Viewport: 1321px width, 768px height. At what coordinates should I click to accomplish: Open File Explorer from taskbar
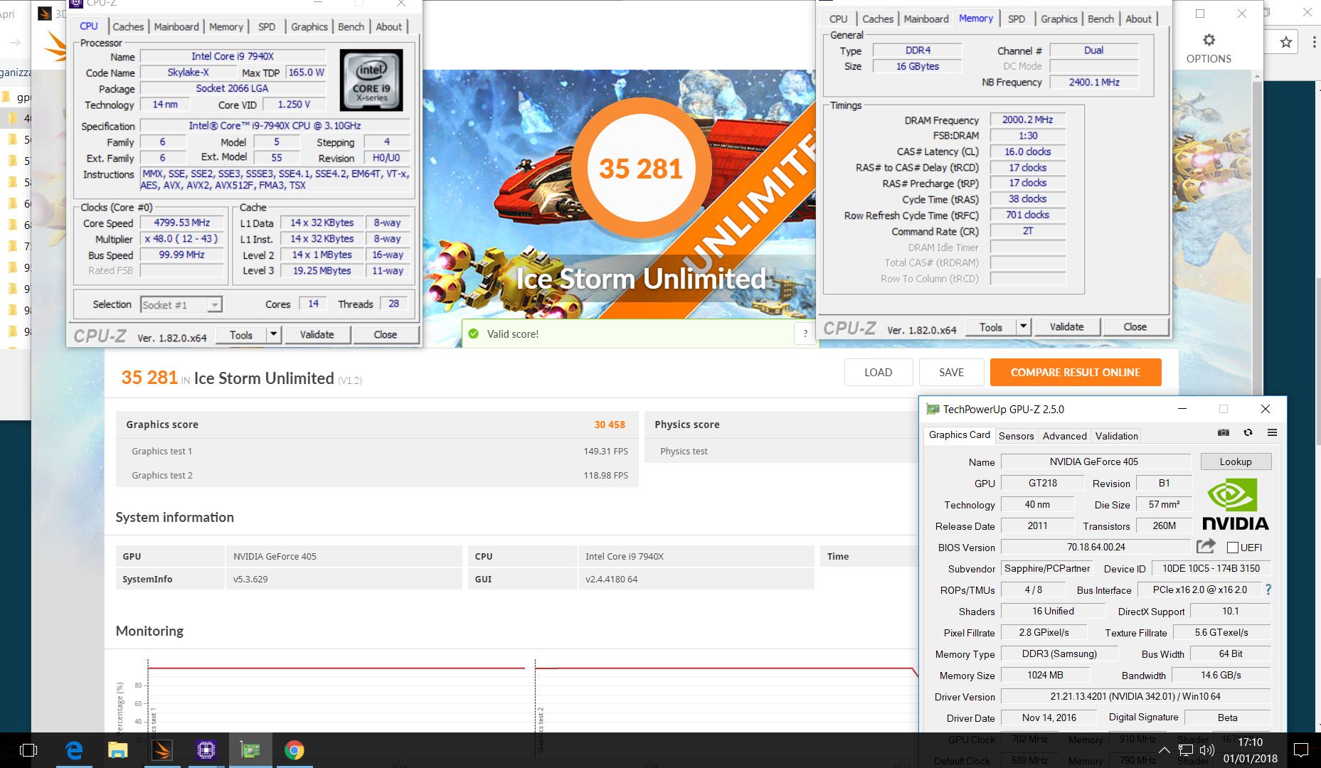(x=117, y=750)
